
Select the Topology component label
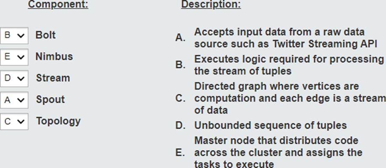click(x=59, y=121)
